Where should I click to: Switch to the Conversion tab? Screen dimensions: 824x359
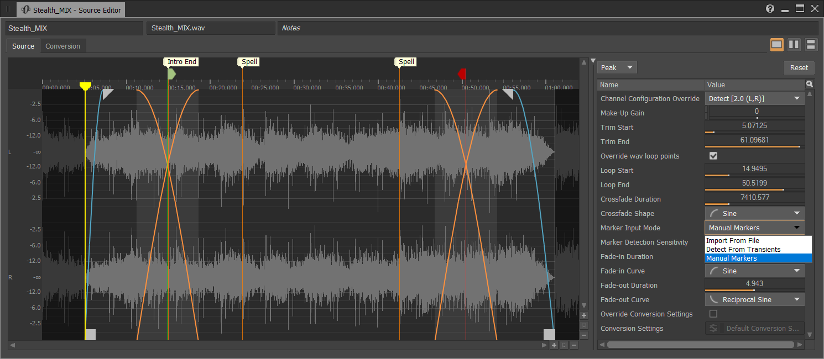62,46
